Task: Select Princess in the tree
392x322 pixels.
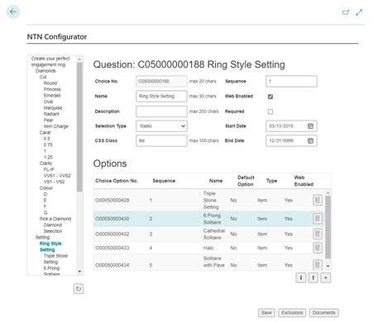Action: coord(52,89)
